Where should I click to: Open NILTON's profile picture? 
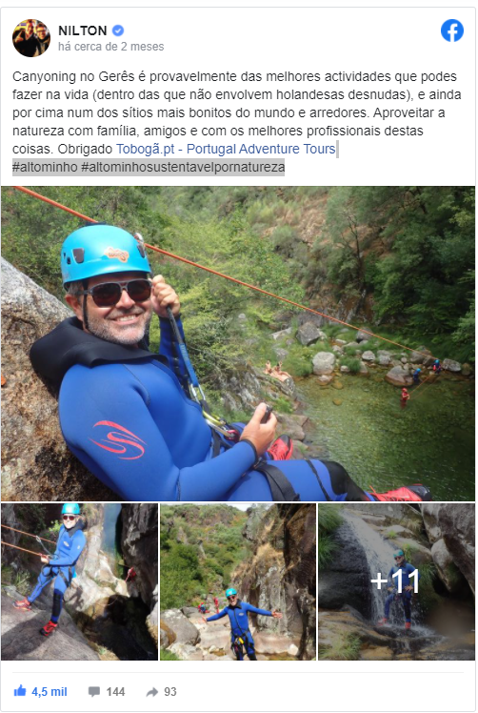click(31, 38)
